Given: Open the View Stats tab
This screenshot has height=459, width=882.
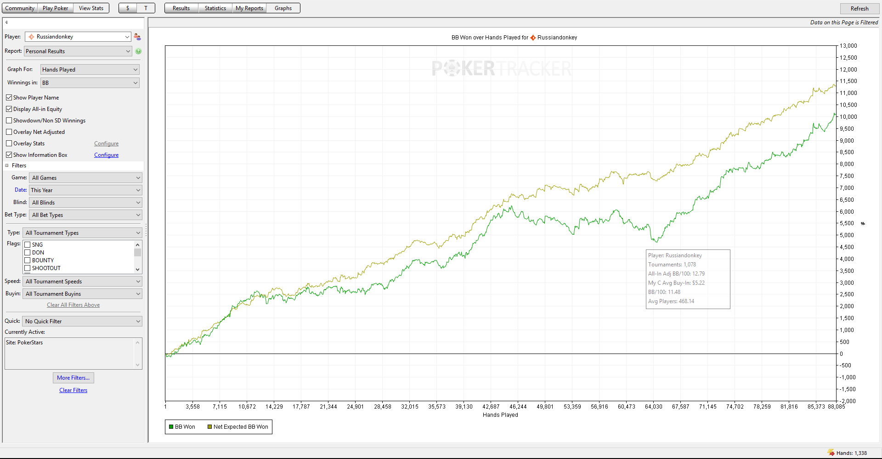Looking at the screenshot, I should [x=91, y=8].
